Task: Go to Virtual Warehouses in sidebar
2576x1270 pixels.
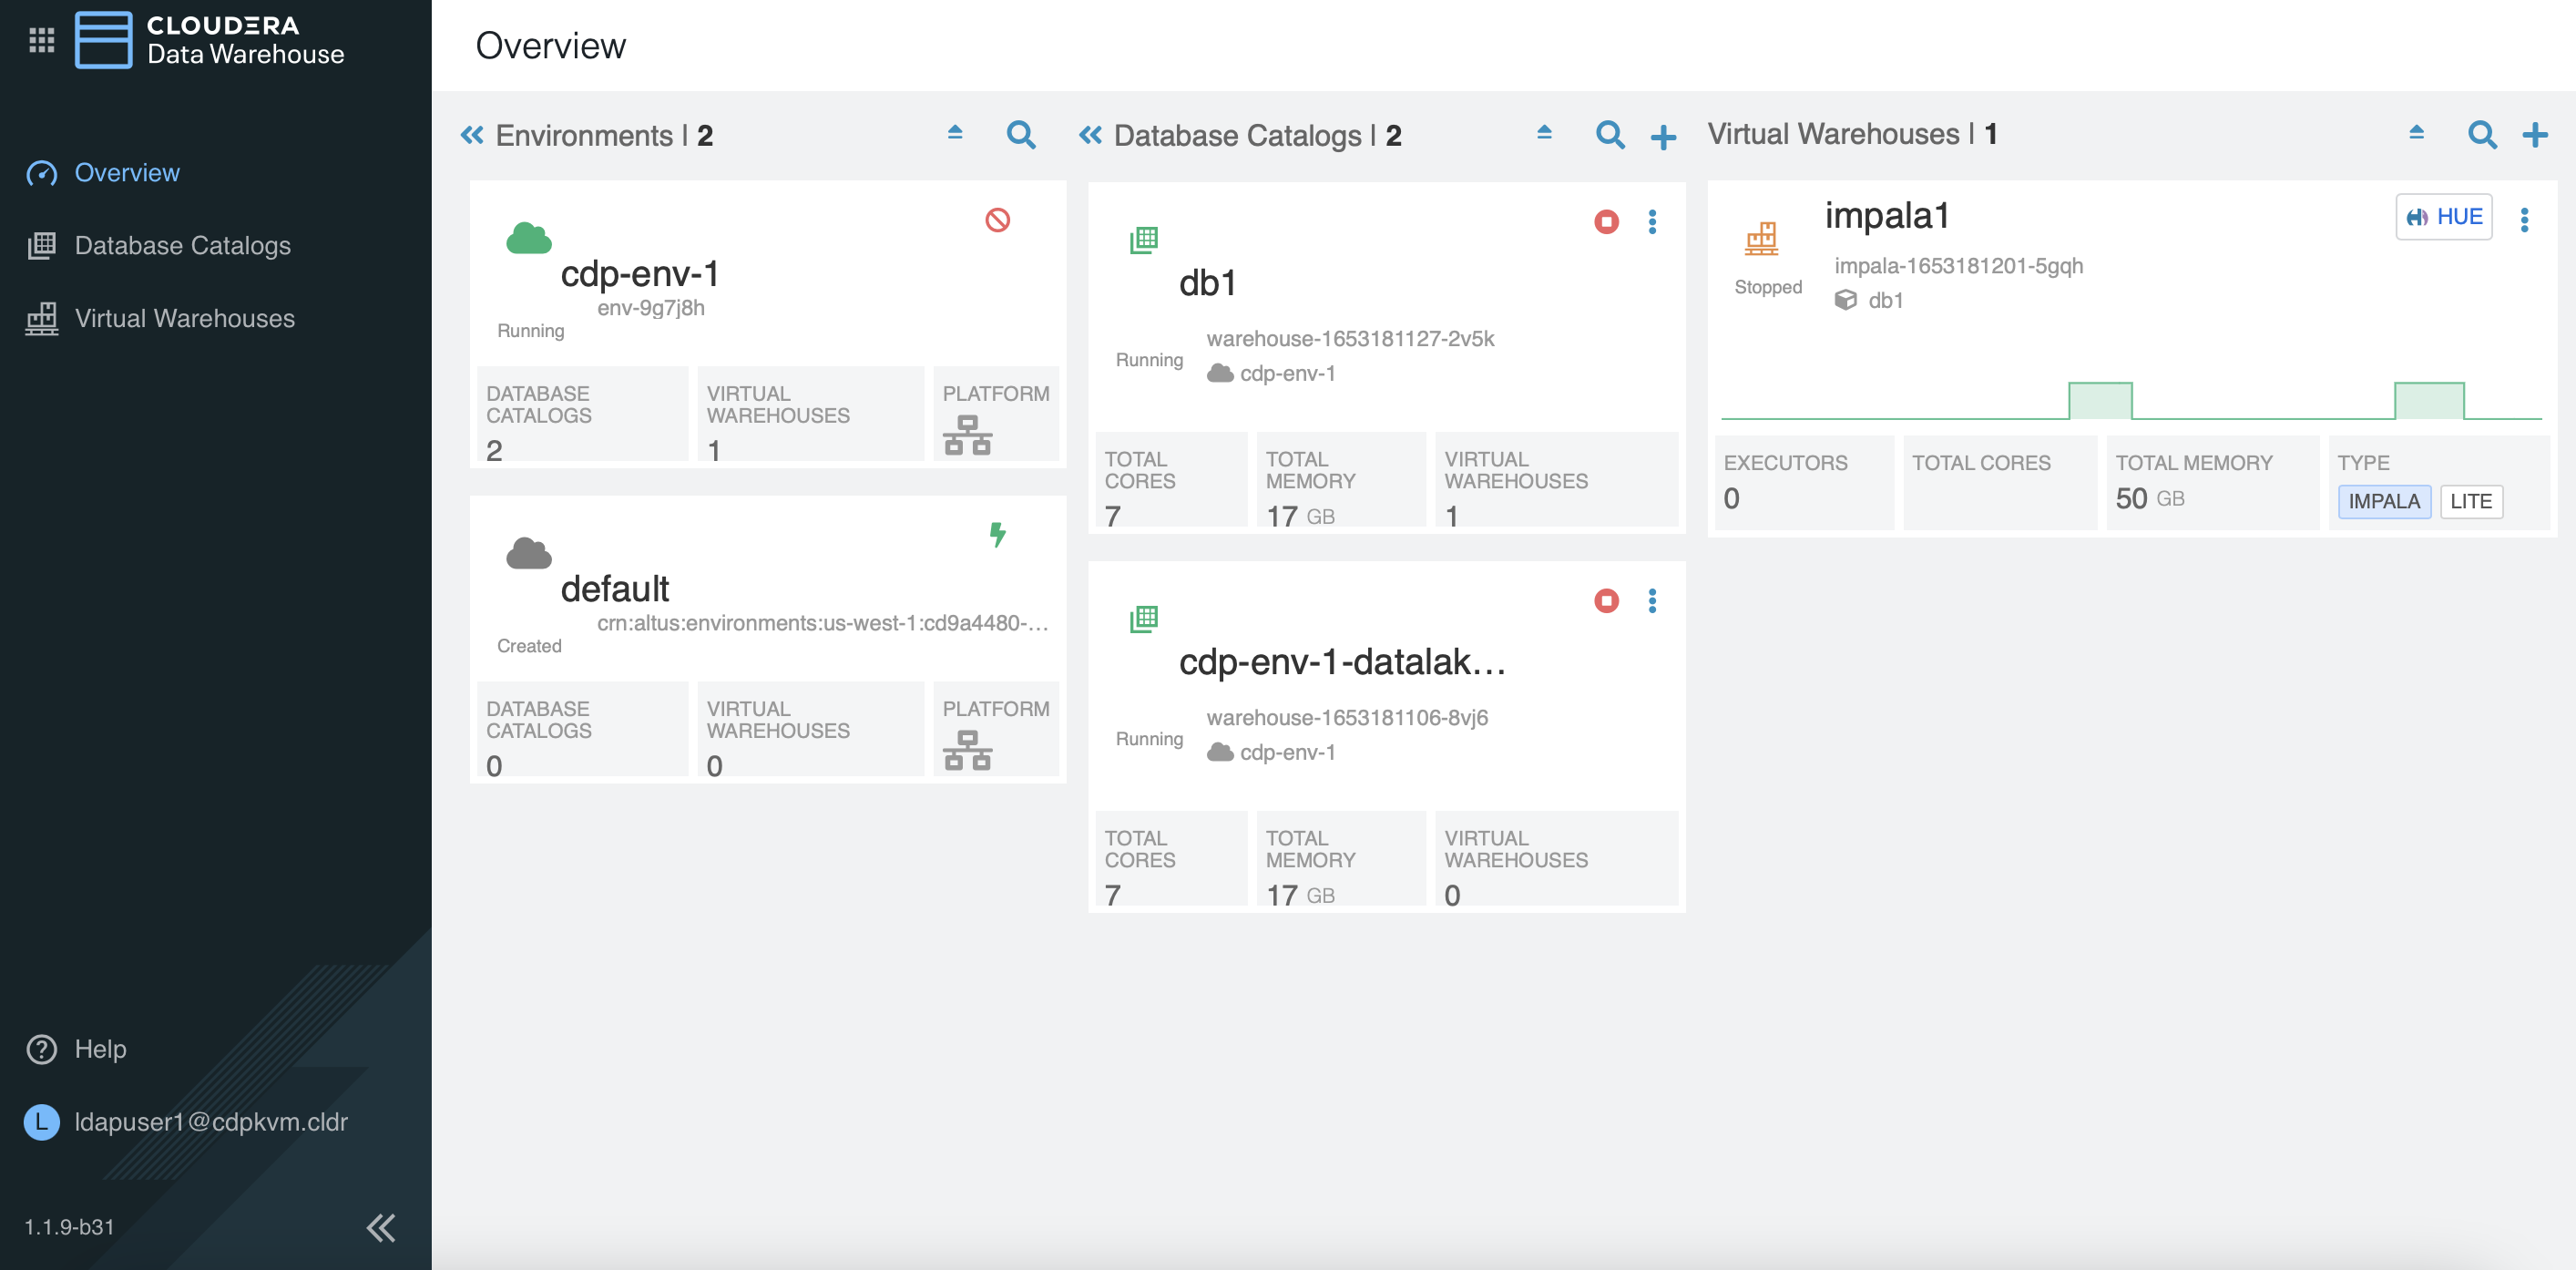Action: [x=184, y=318]
